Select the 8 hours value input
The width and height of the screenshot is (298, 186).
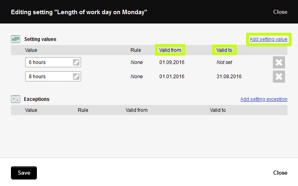[48, 77]
